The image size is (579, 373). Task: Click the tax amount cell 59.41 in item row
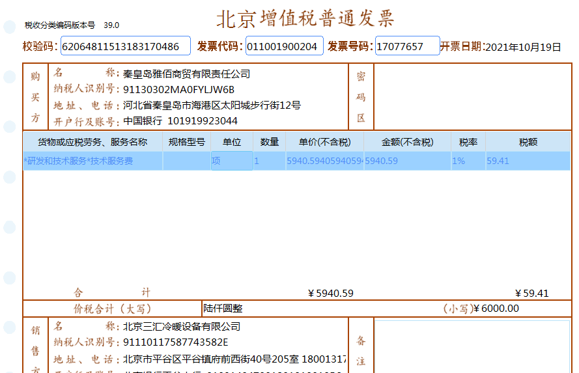[x=528, y=161]
